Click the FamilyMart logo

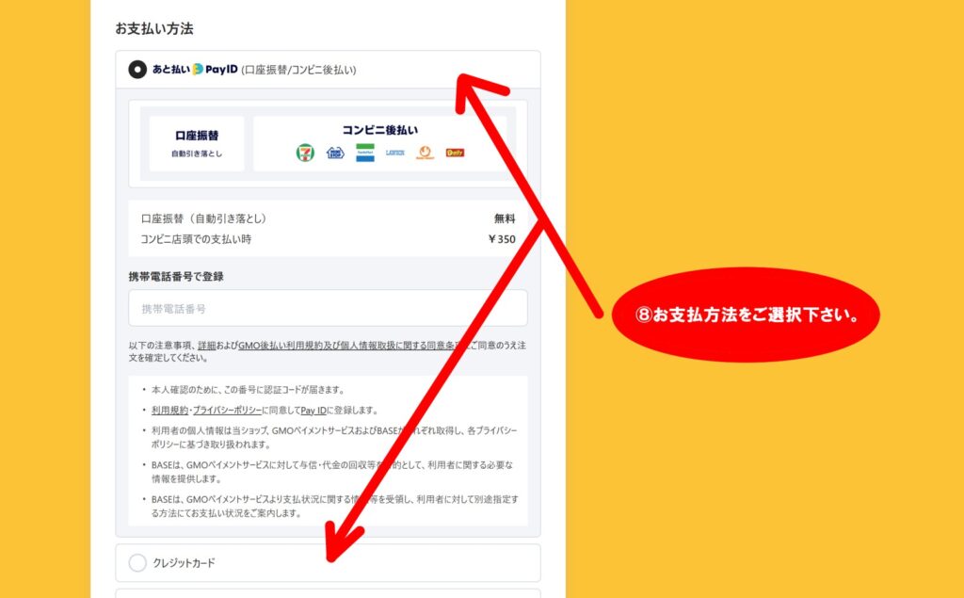click(365, 153)
